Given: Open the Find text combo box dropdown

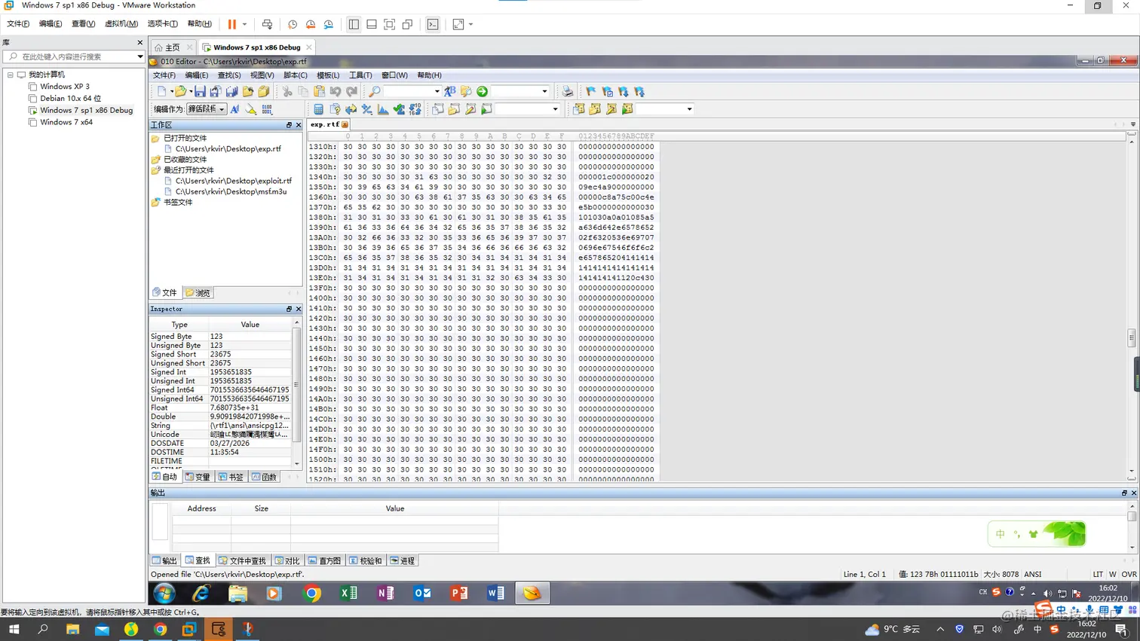Looking at the screenshot, I should (437, 91).
